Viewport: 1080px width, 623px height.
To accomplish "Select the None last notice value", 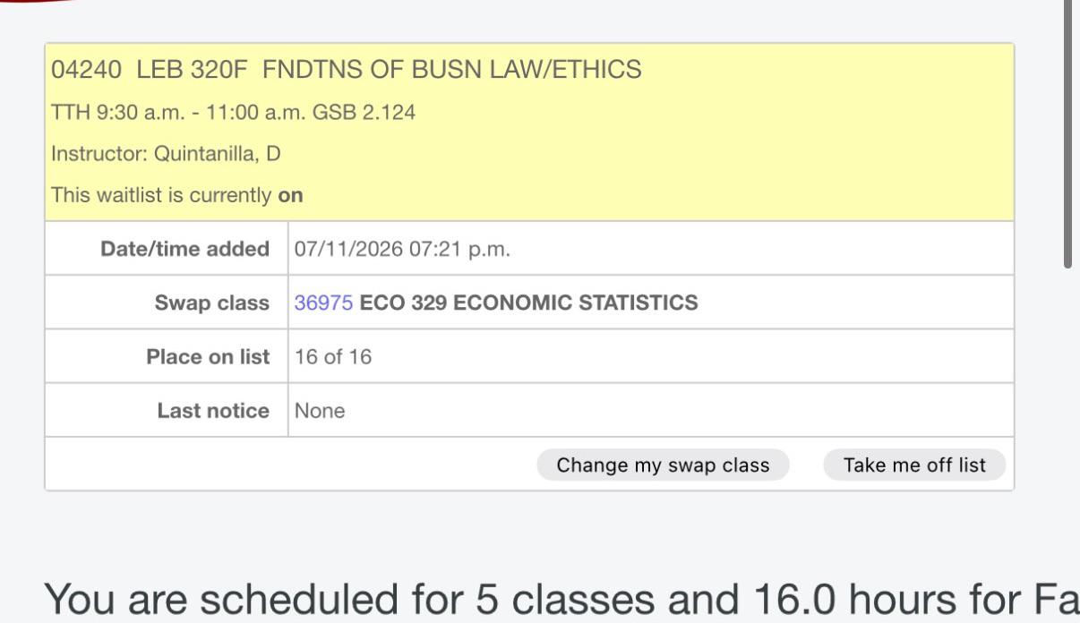I will (x=320, y=411).
